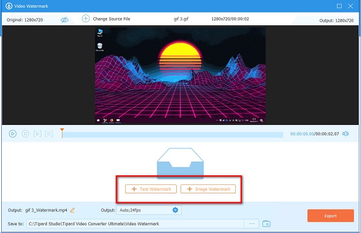Rename output file with pencil icon

(72, 210)
